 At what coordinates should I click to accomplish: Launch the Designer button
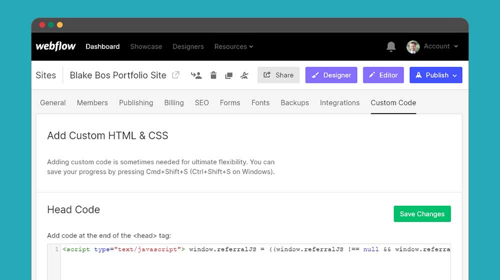point(331,75)
